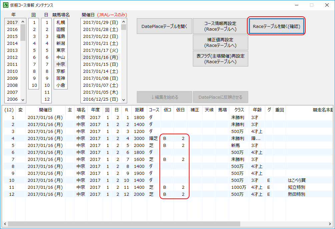The width and height of the screenshot is (335, 229).
Task: Select year 2016 in the 年 list
Action: [x=12, y=29]
